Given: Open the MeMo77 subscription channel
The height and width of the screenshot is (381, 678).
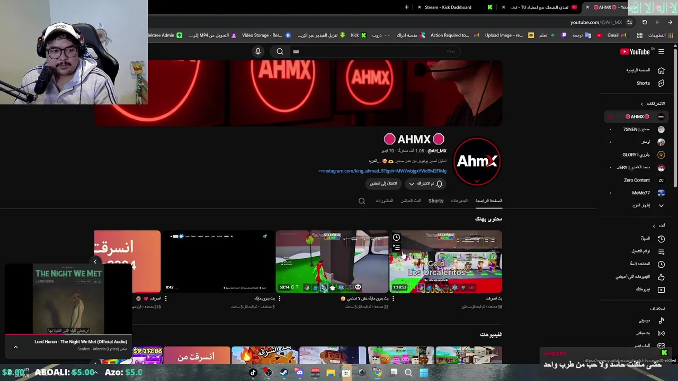Looking at the screenshot, I should [x=637, y=193].
